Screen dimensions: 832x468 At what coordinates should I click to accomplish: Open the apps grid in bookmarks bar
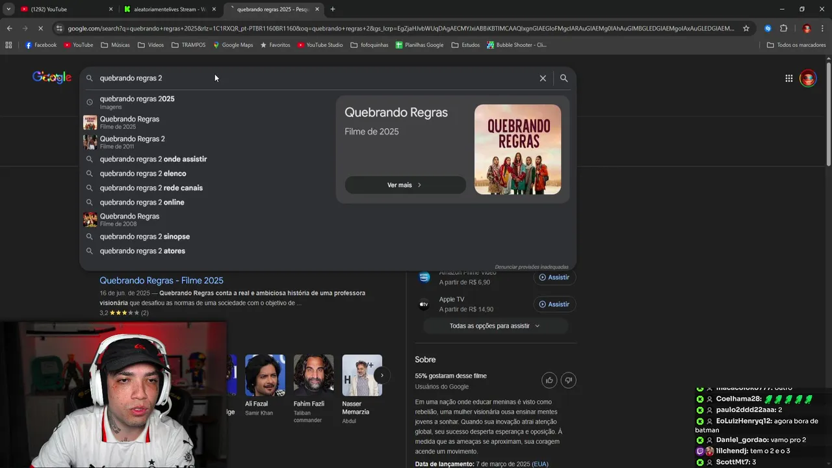click(x=8, y=45)
